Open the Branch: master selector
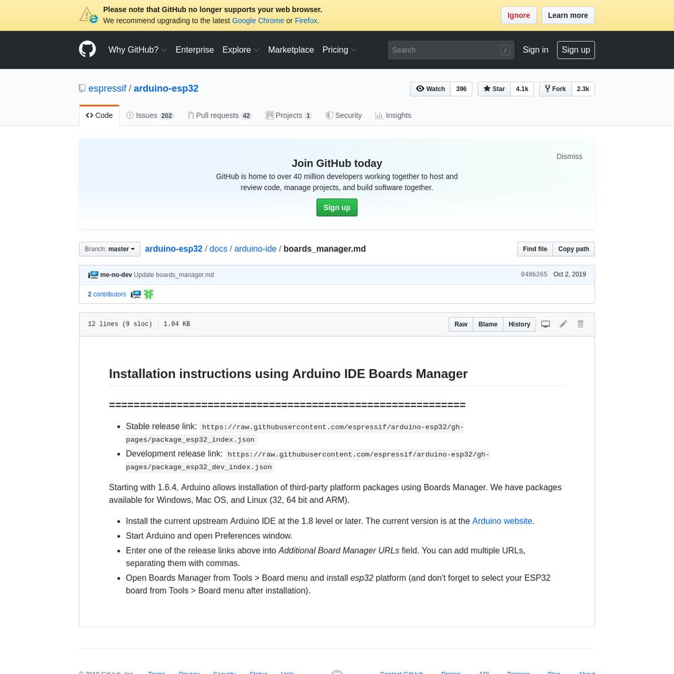674x674 pixels. click(x=110, y=249)
